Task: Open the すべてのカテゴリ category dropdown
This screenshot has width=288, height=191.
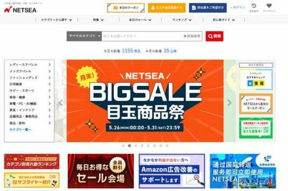Action: click(x=84, y=36)
